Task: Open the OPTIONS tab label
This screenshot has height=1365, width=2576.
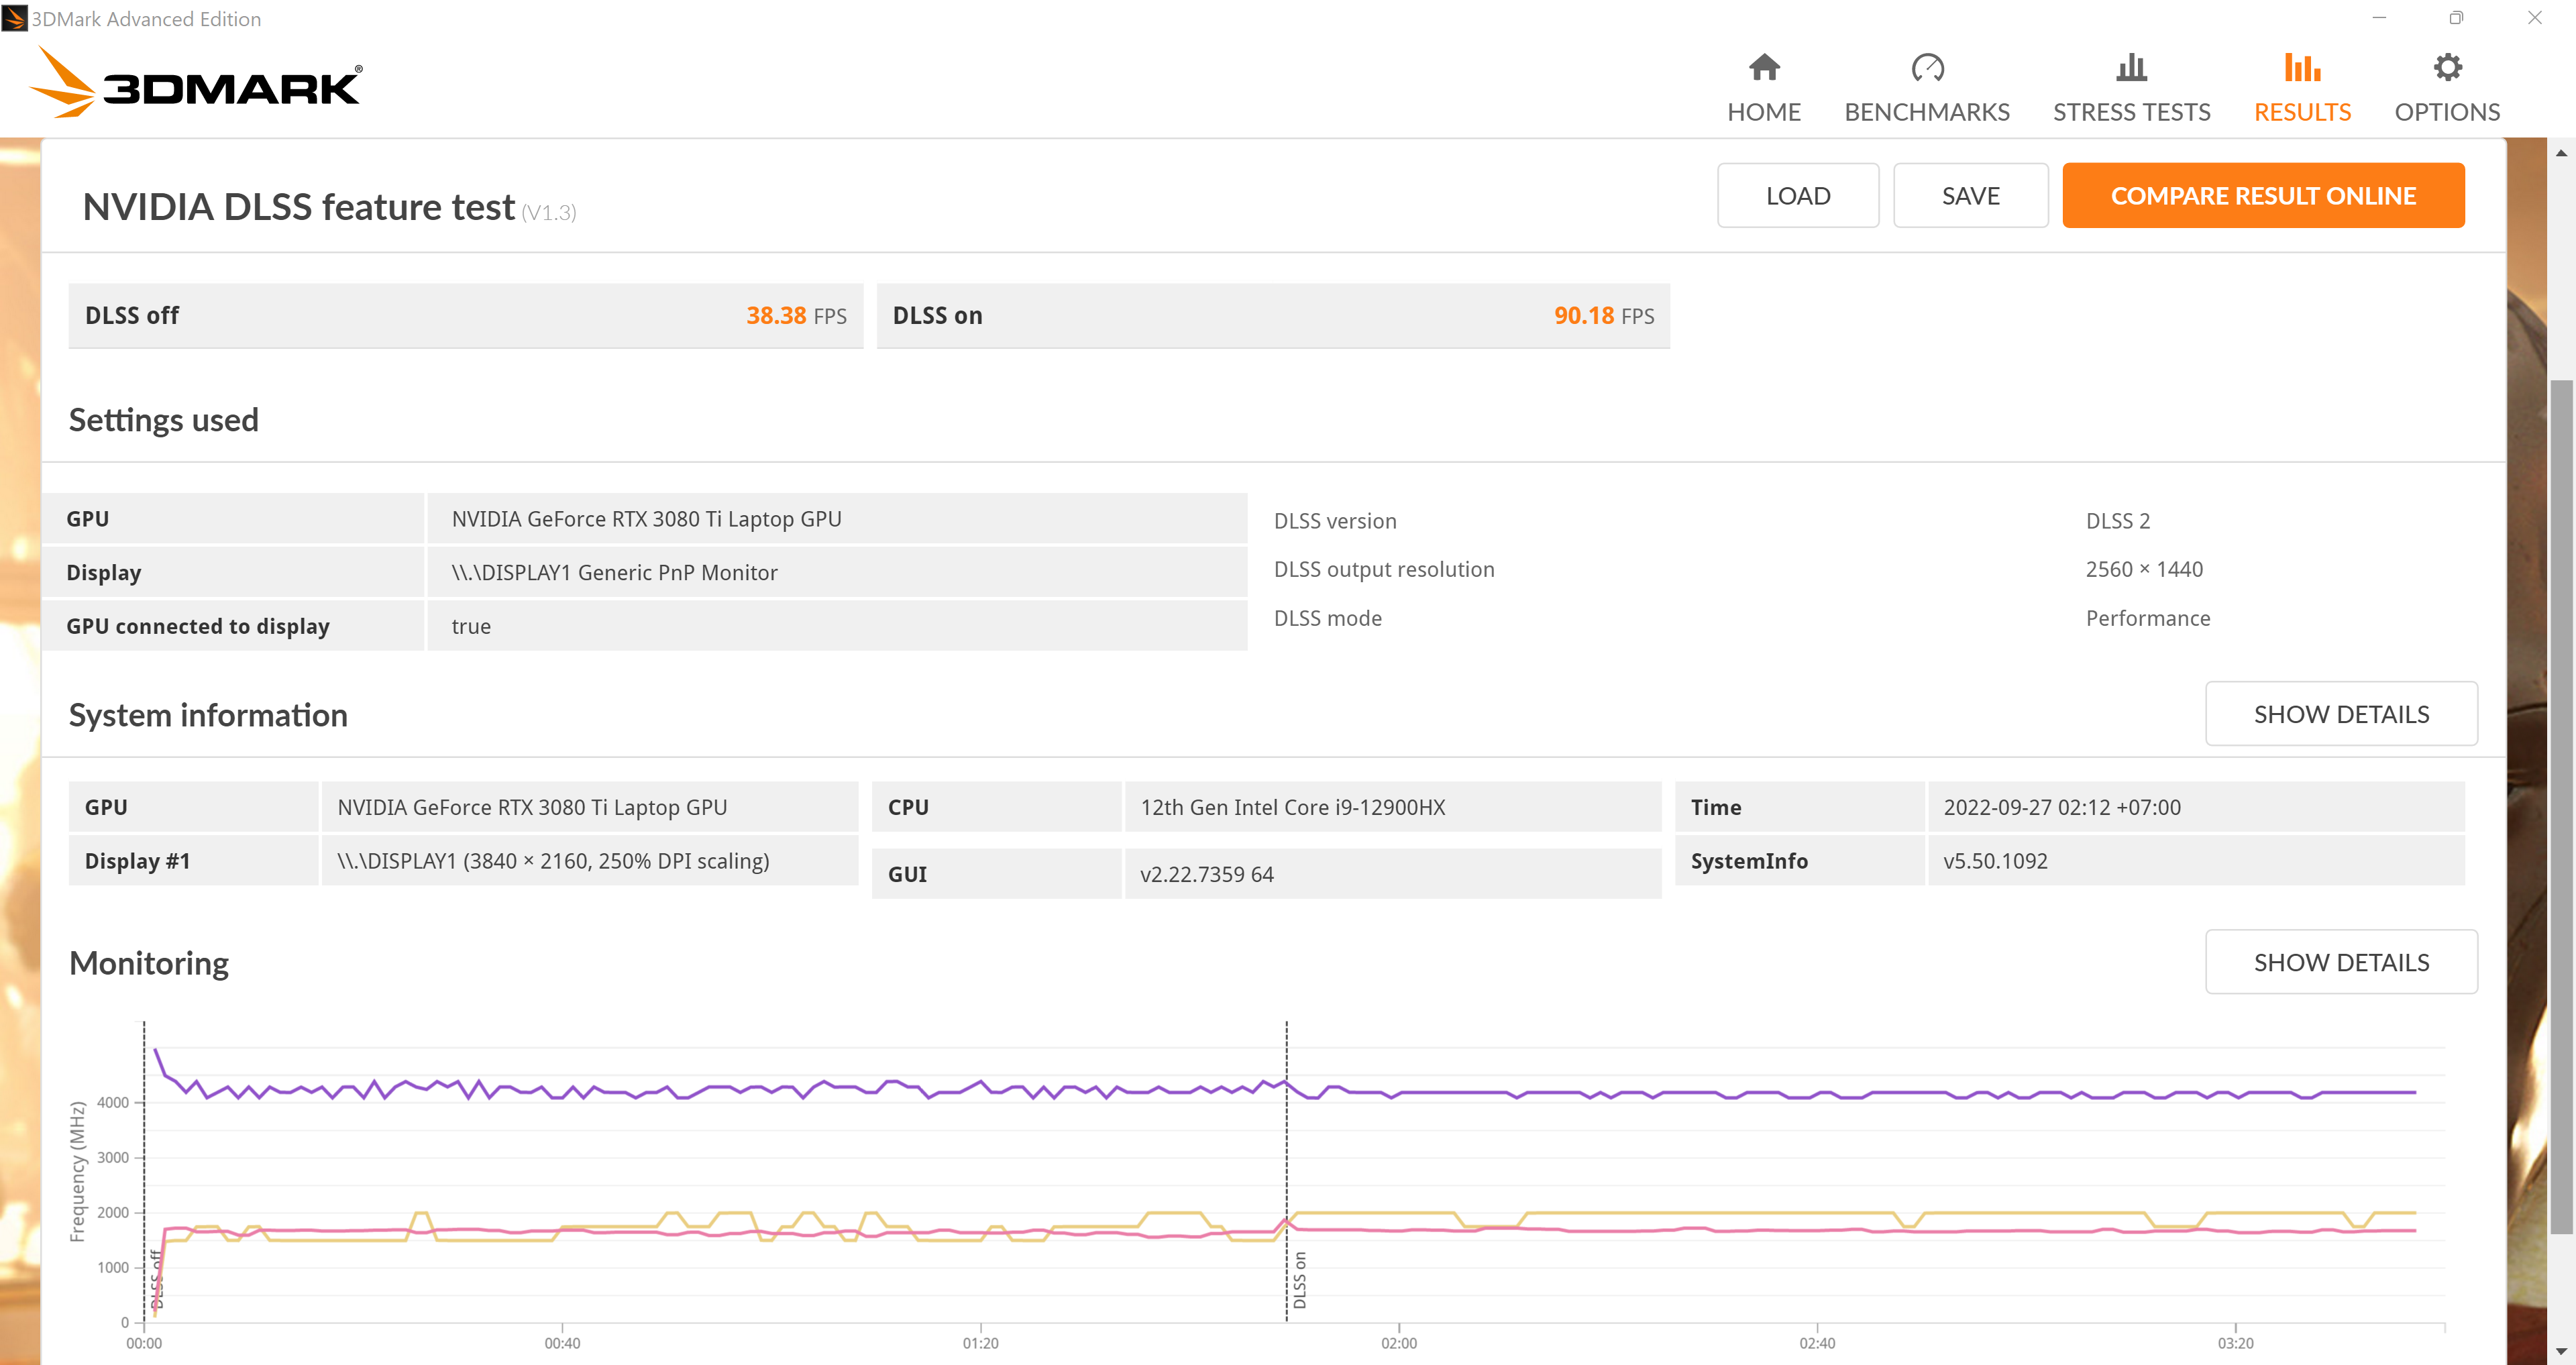Action: 2447,112
